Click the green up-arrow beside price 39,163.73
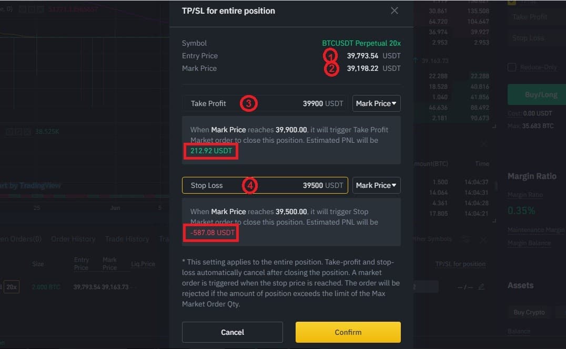Screen dimensions: 566x349 click(416, 60)
